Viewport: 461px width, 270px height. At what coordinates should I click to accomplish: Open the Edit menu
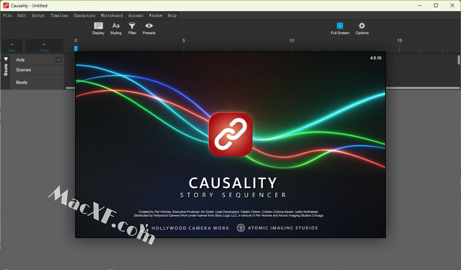(x=22, y=15)
